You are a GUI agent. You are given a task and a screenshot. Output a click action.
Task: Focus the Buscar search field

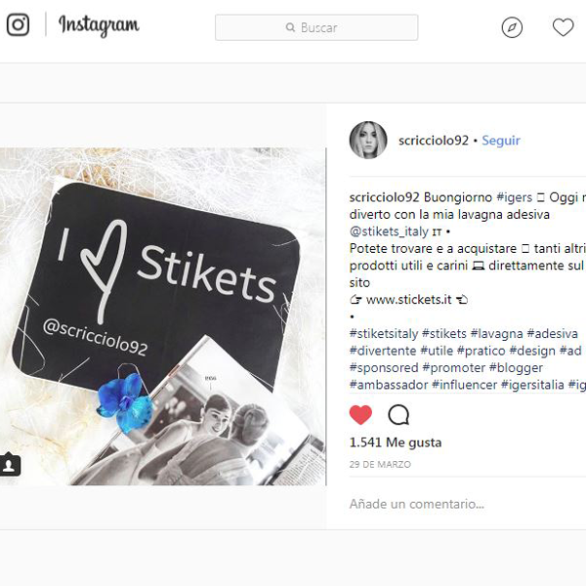pyautogui.click(x=316, y=27)
